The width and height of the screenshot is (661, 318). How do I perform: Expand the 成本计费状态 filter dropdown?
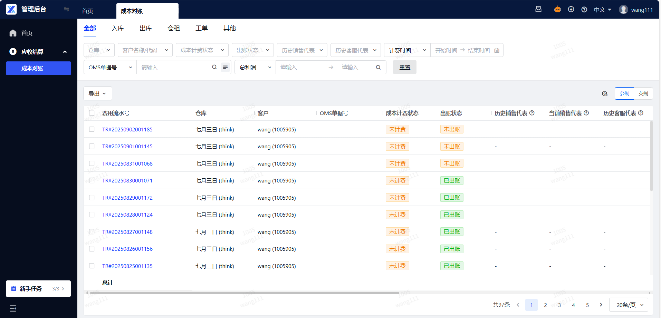[202, 50]
